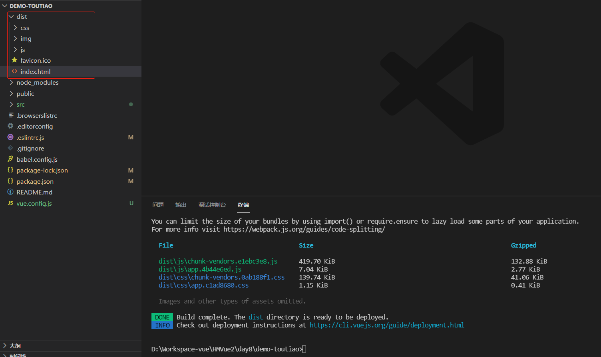Select the 终端 panel tab
This screenshot has height=357, width=601.
[x=243, y=205]
